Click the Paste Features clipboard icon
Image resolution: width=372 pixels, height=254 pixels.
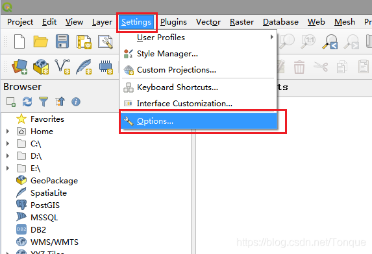coord(363,67)
